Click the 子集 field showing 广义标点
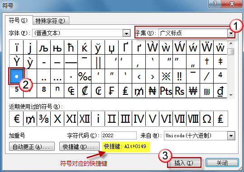This screenshot has height=172, width=244. [x=193, y=33]
